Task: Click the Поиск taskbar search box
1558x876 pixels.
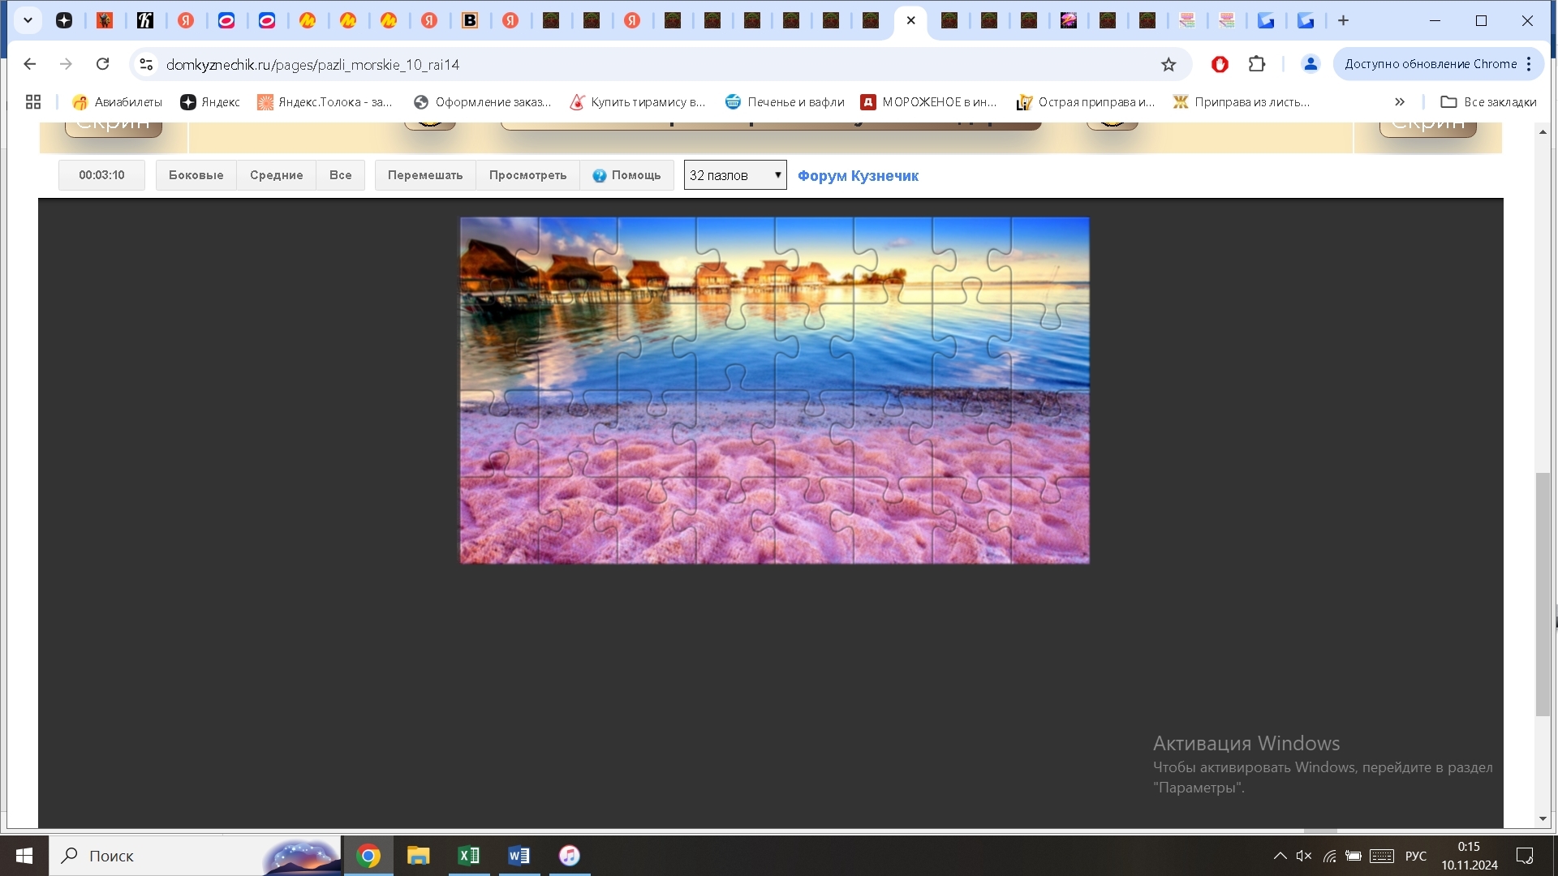Action: click(195, 856)
